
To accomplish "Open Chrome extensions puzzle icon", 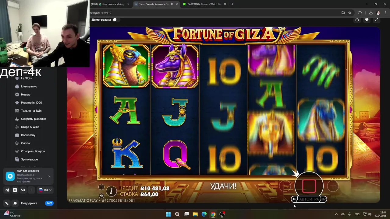I will [360, 13].
